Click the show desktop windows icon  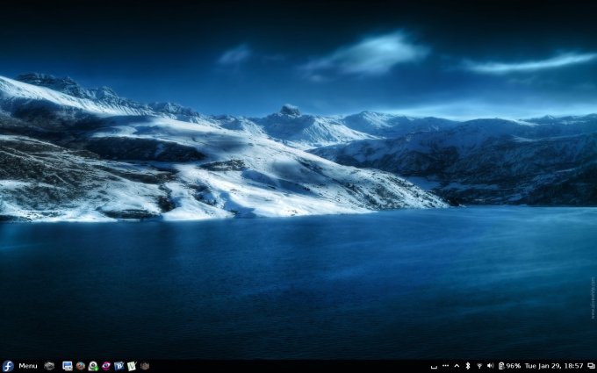pyautogui.click(x=591, y=366)
